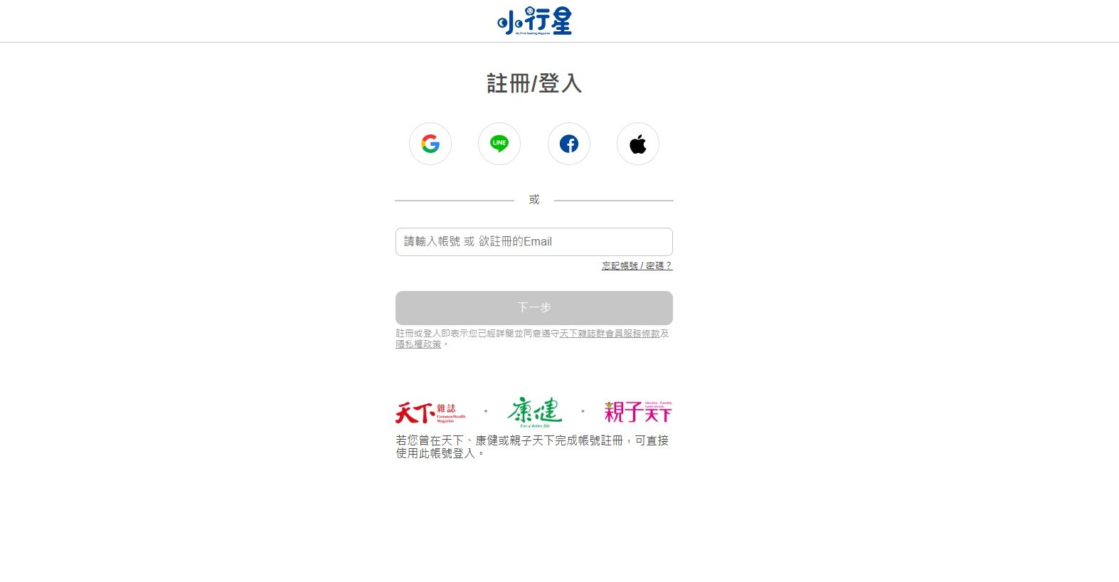Log in using the Facebook icon

point(569,144)
